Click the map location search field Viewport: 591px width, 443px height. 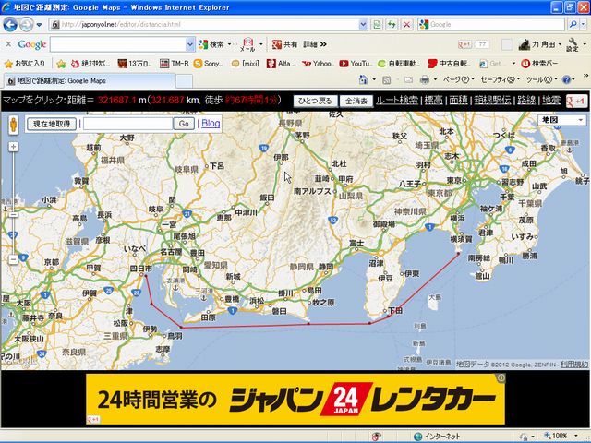coord(127,124)
